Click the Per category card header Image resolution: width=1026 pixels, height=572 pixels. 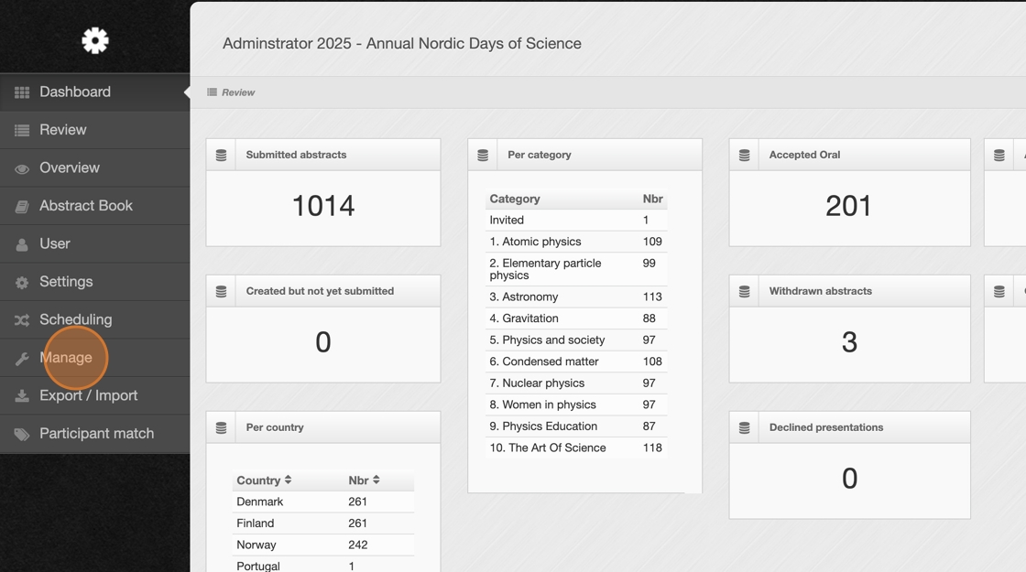tap(585, 155)
